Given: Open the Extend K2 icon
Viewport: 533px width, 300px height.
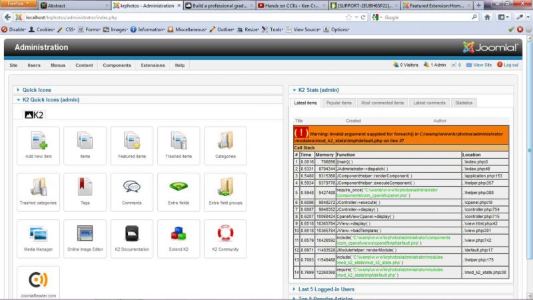Looking at the screenshot, I should 179,239.
